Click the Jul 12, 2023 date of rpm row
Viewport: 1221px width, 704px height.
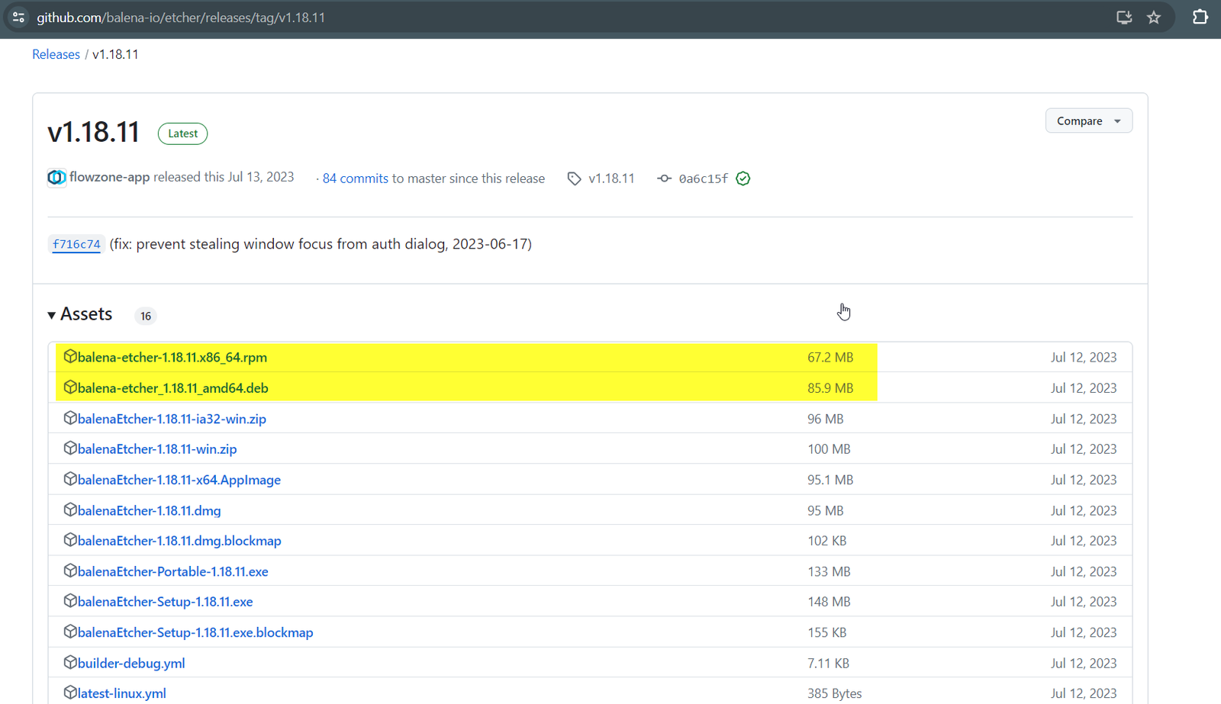pos(1084,357)
